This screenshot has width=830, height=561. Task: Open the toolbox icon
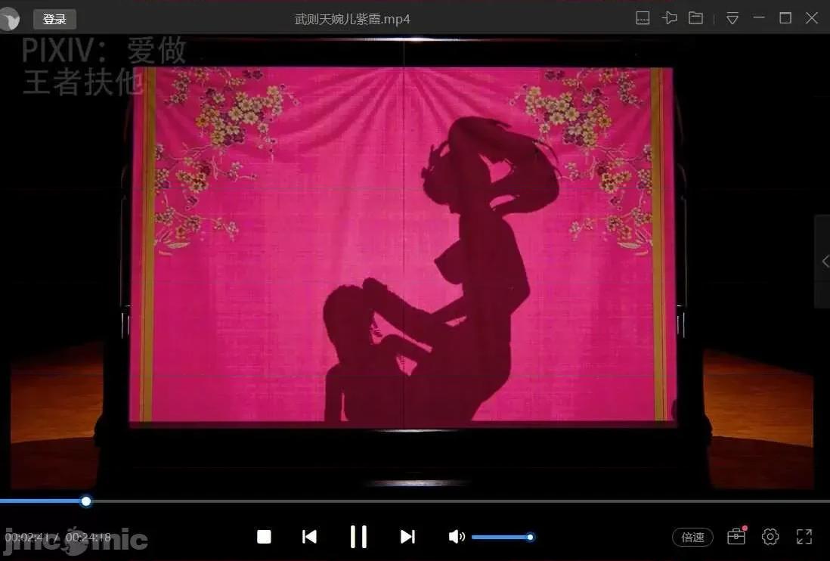[736, 537]
